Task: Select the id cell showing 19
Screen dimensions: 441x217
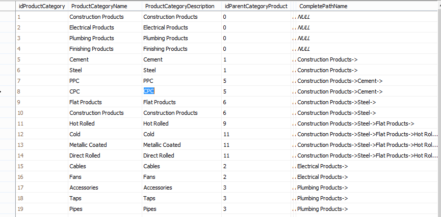Action: [20, 209]
